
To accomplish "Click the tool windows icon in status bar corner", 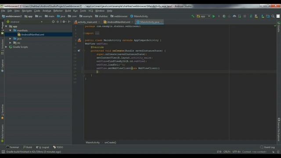I will pos(3,152).
